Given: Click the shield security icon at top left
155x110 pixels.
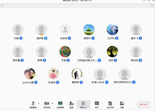Looking at the screenshot, I should click(x=2, y=6).
